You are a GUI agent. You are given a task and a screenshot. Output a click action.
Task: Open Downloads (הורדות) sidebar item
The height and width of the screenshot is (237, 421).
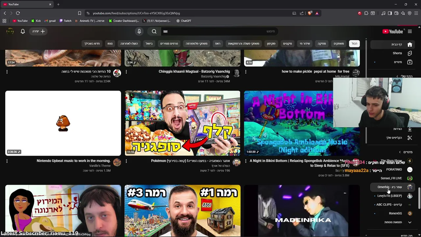tap(393, 129)
